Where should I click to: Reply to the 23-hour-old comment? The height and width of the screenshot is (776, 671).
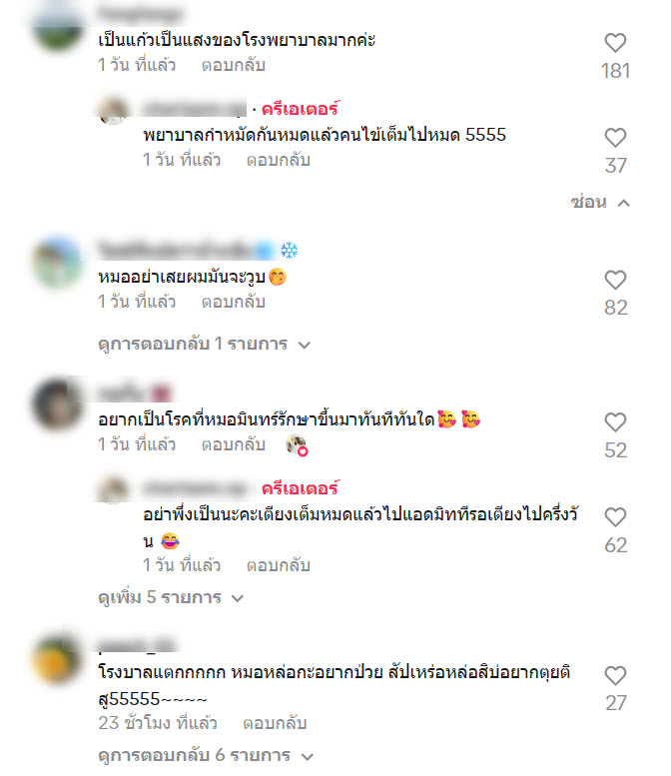[x=275, y=723]
